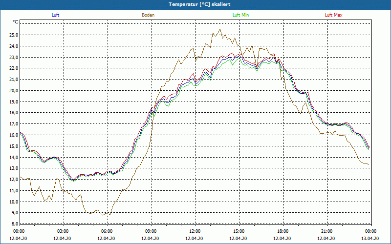Click the 19,0 y-axis value
The height and width of the screenshot is (244, 391).
[14, 102]
